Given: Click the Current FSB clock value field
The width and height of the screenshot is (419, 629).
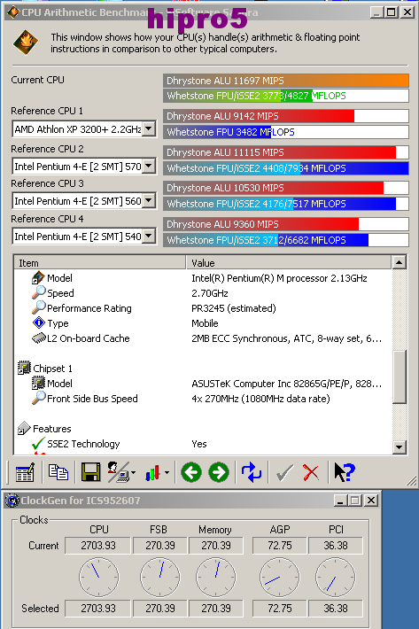Looking at the screenshot, I should click(160, 546).
